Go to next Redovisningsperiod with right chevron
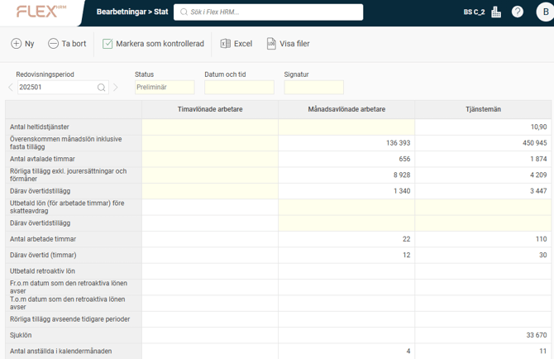The height and width of the screenshot is (359, 554). (116, 88)
